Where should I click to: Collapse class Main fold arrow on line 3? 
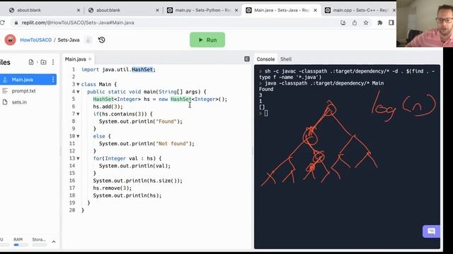click(78, 85)
